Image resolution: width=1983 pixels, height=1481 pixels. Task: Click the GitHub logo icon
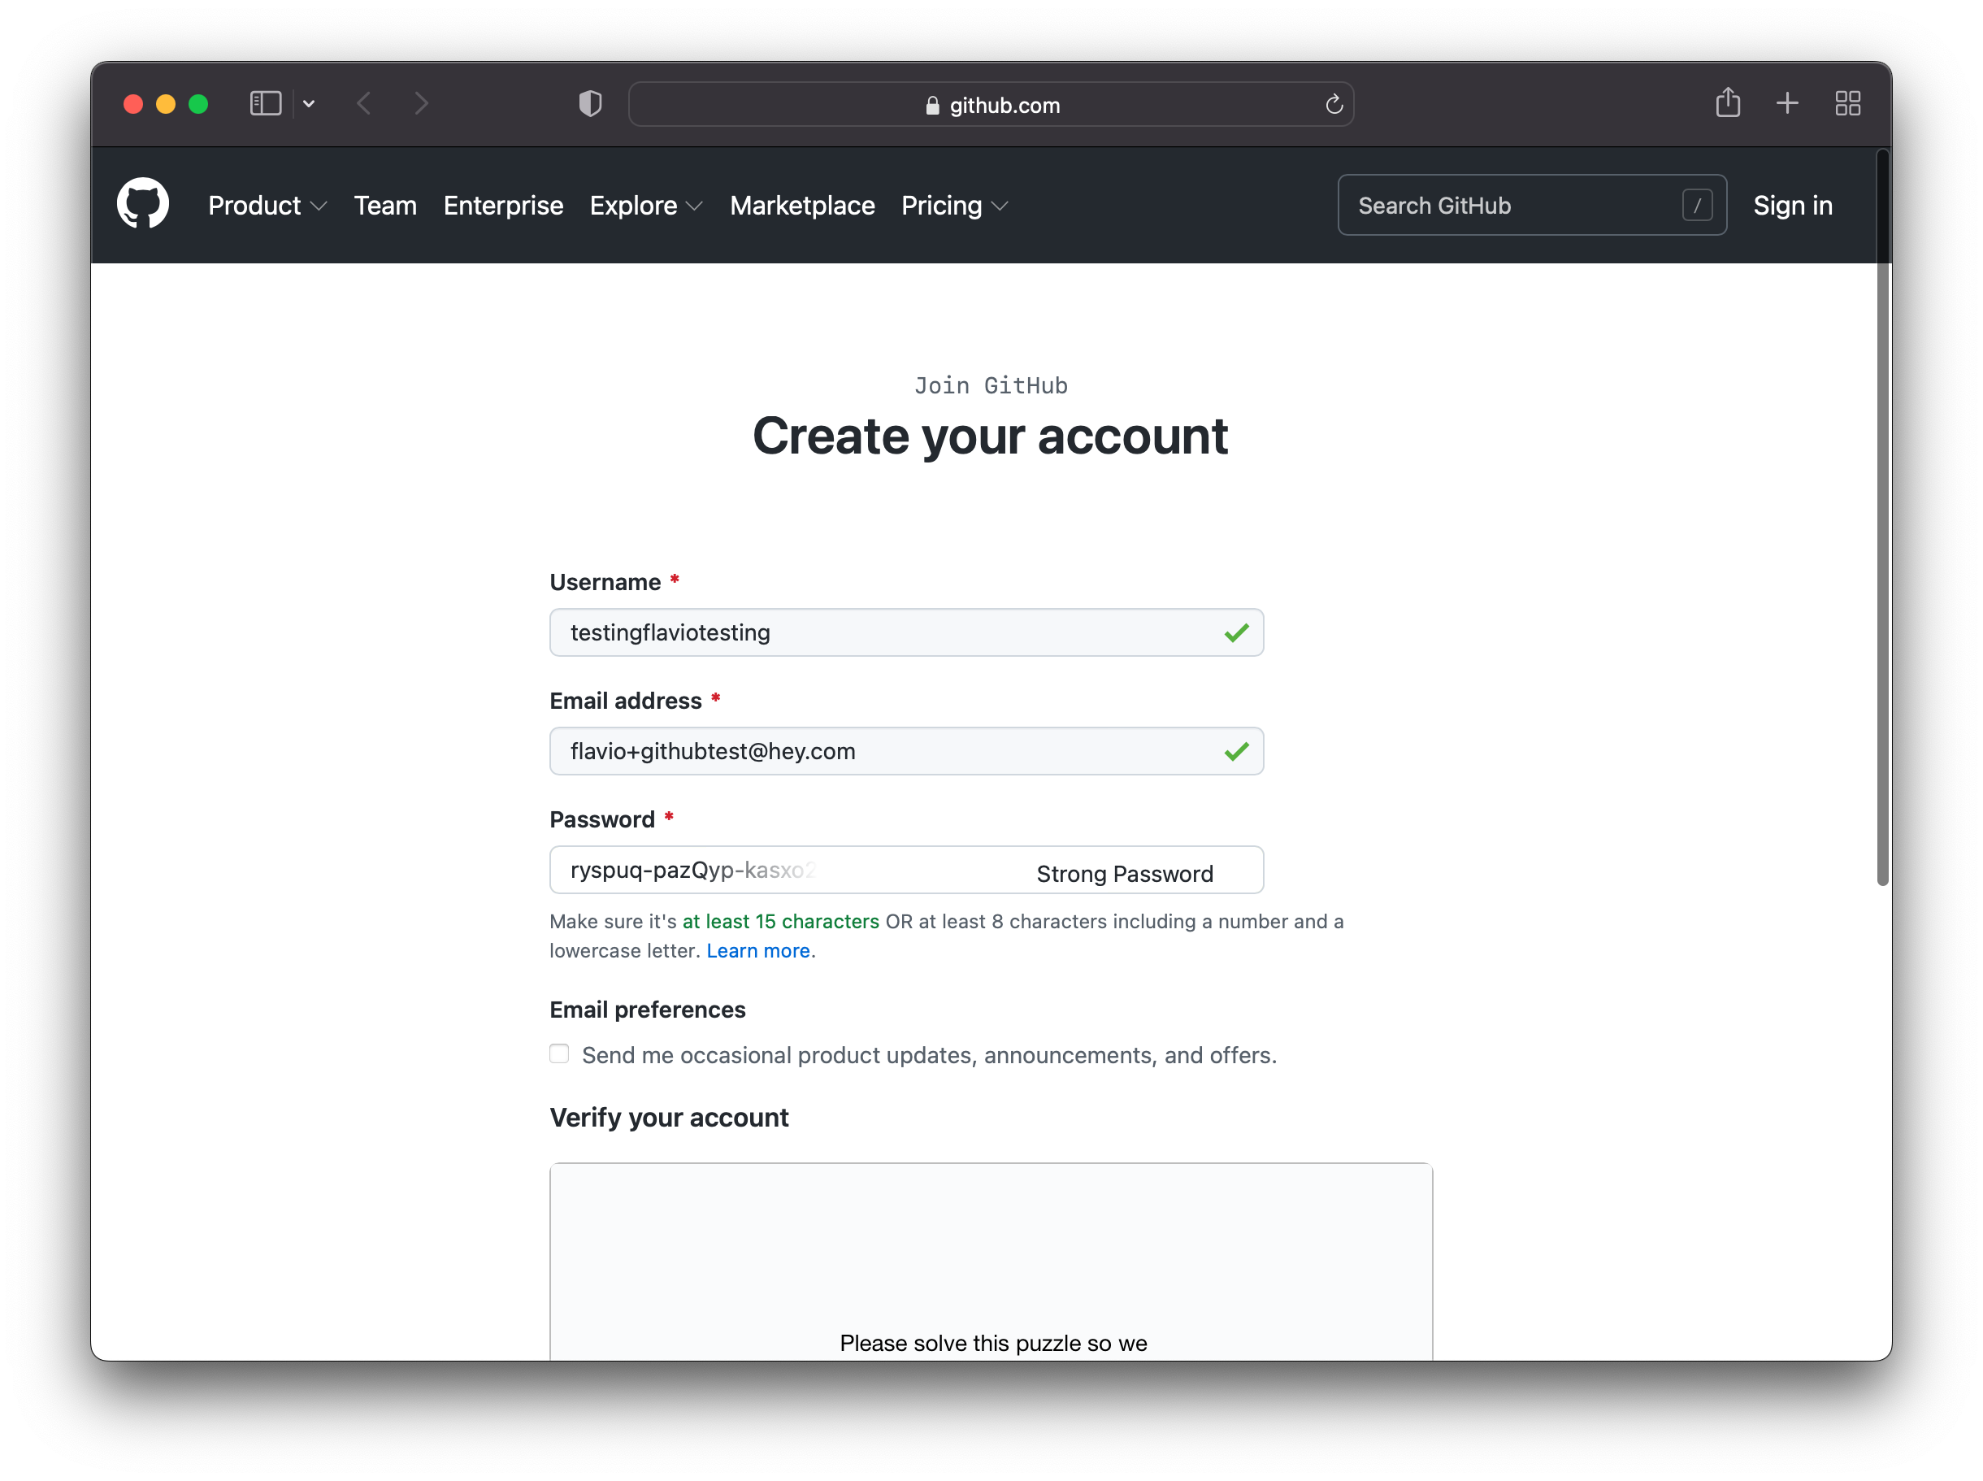click(143, 204)
